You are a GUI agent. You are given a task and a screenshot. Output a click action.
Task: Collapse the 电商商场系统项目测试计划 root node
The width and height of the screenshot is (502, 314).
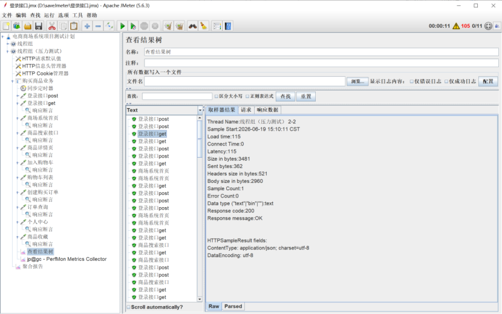tap(3, 36)
